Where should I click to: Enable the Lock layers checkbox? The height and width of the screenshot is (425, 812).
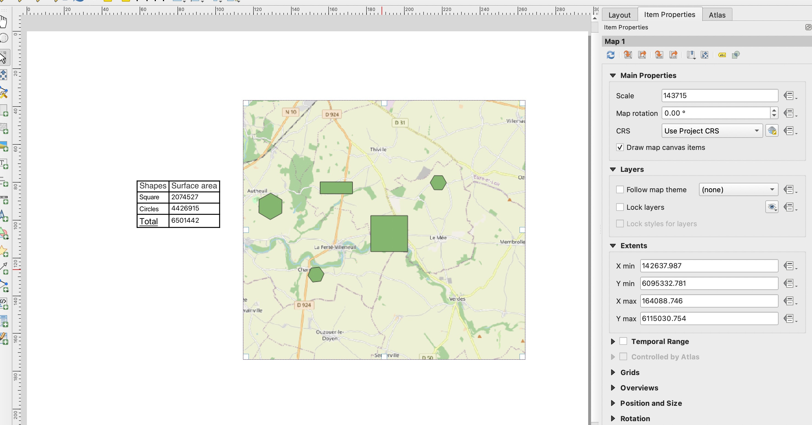[x=620, y=207]
